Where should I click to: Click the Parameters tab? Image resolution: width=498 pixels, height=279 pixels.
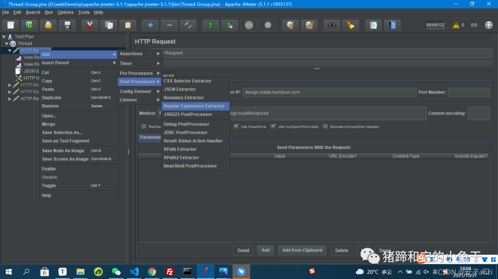[x=150, y=137]
